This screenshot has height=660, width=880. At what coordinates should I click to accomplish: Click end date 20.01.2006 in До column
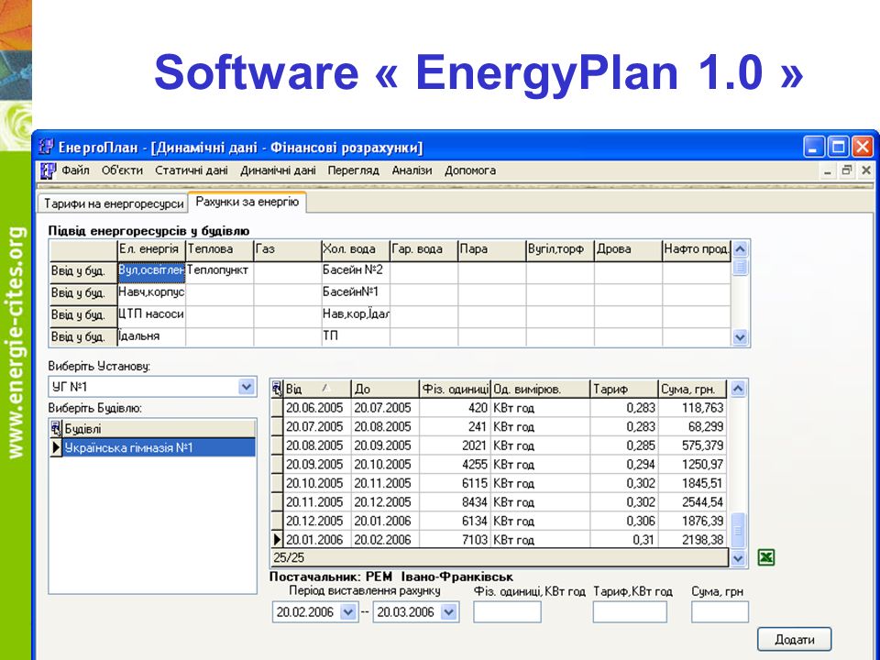point(383,521)
